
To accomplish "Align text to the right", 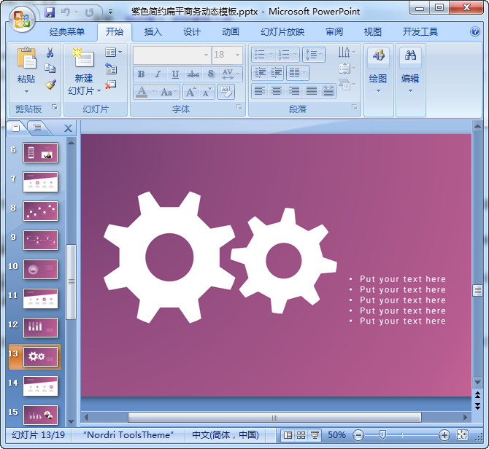I will point(293,91).
